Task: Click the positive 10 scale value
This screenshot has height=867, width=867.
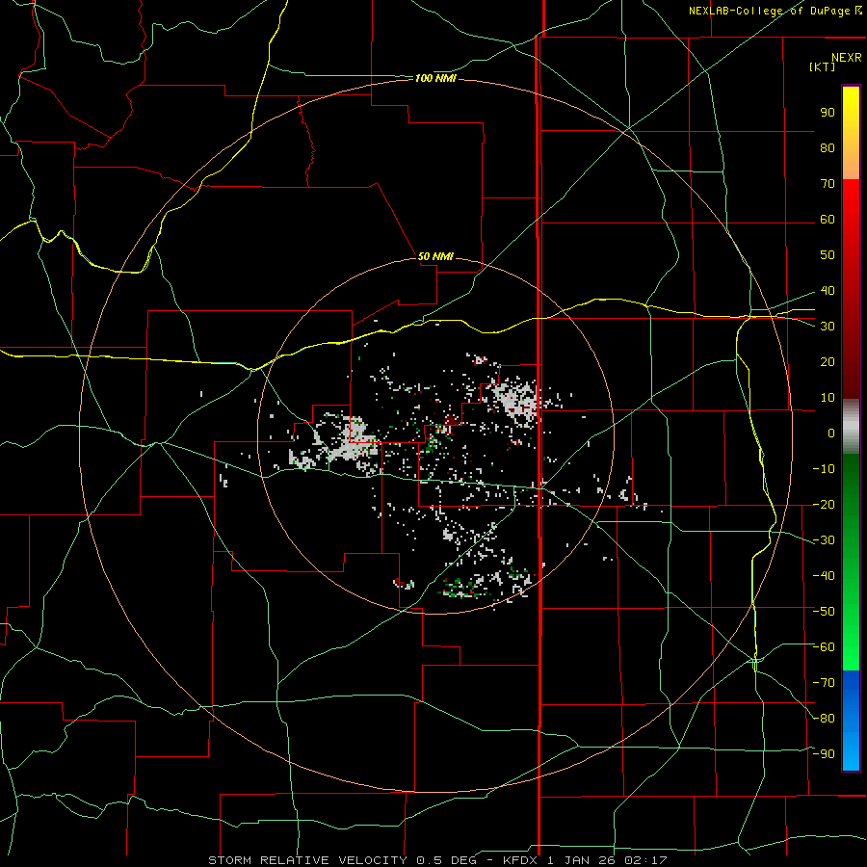Action: (x=828, y=398)
